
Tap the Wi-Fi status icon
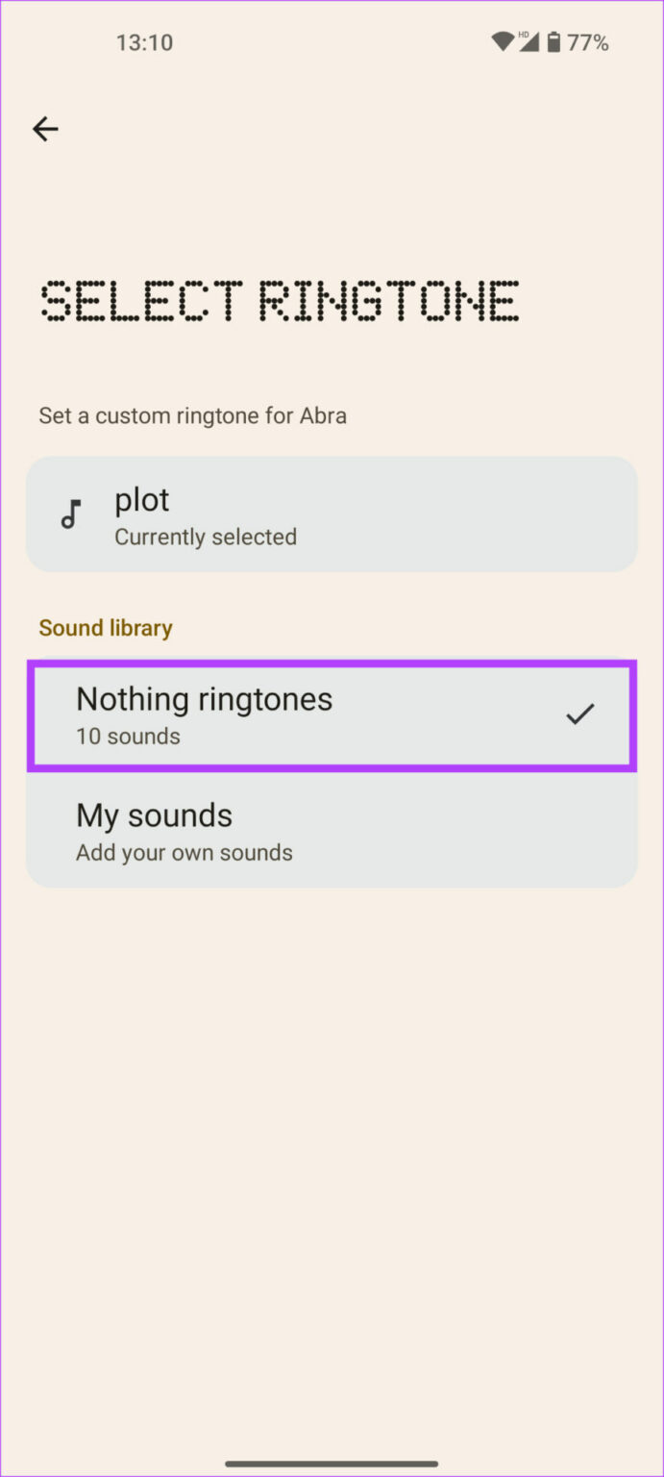point(503,41)
